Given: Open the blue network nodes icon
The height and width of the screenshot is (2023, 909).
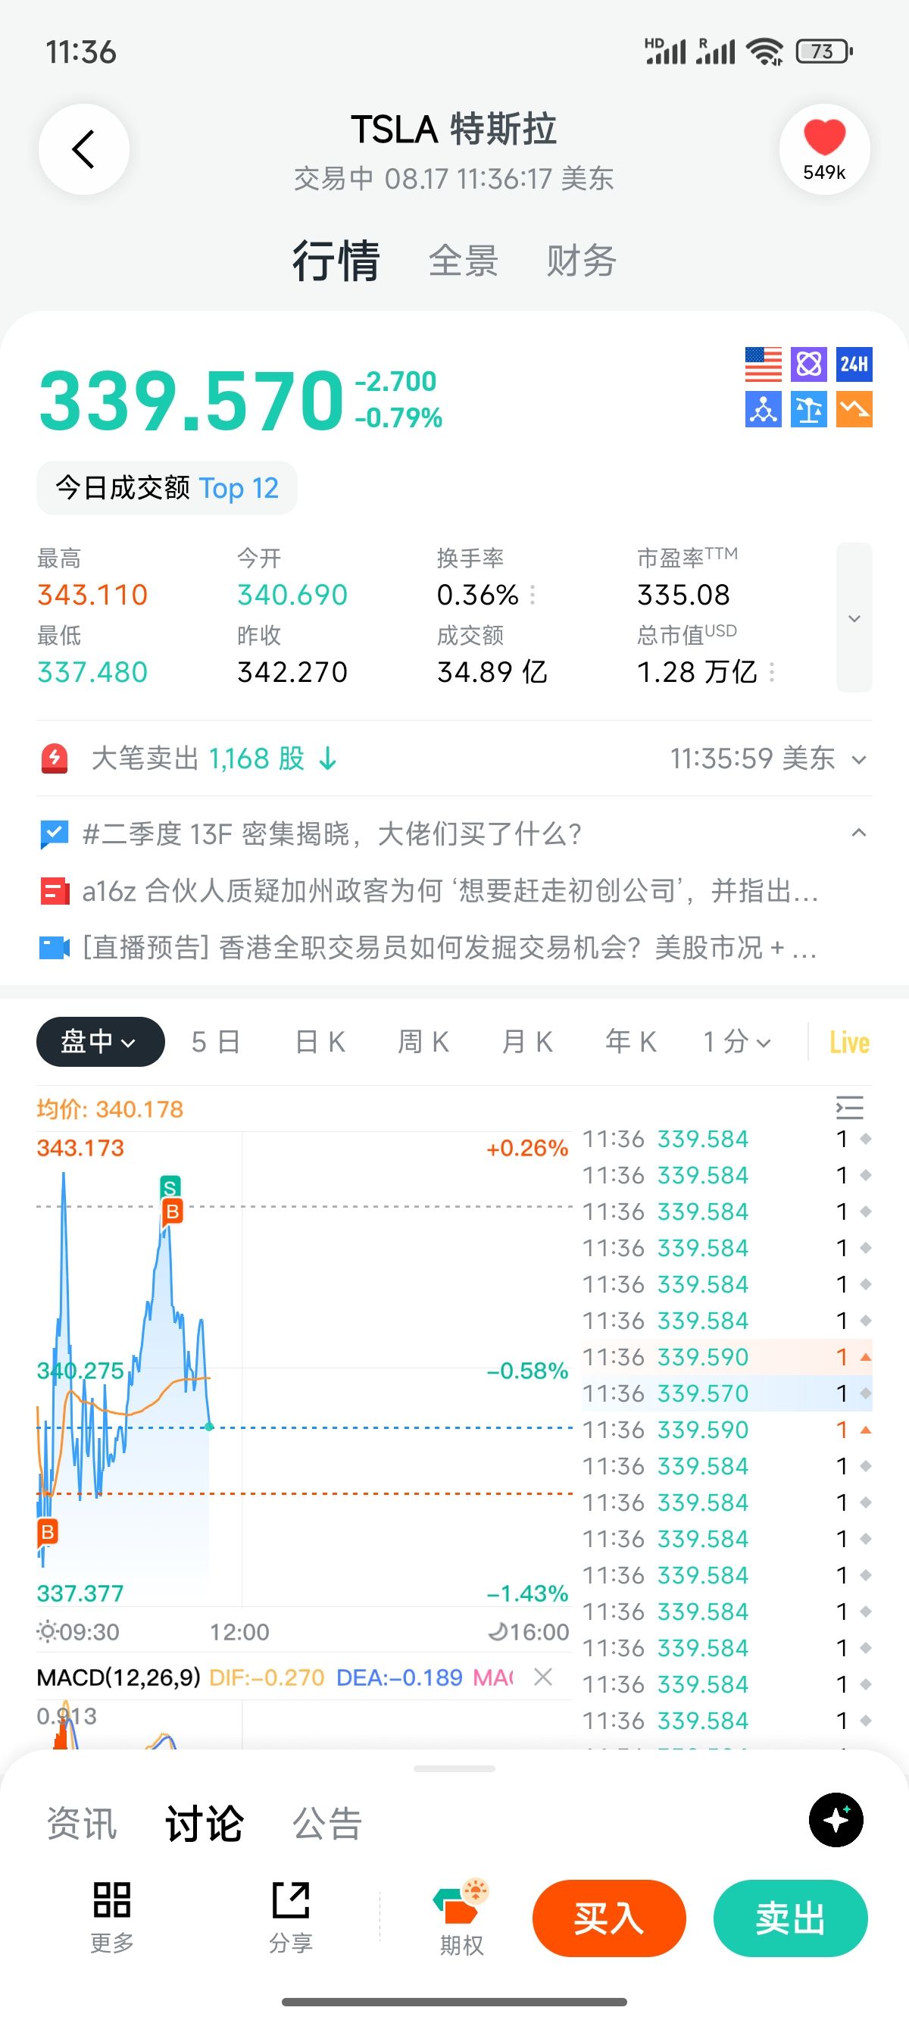Looking at the screenshot, I should 763,409.
